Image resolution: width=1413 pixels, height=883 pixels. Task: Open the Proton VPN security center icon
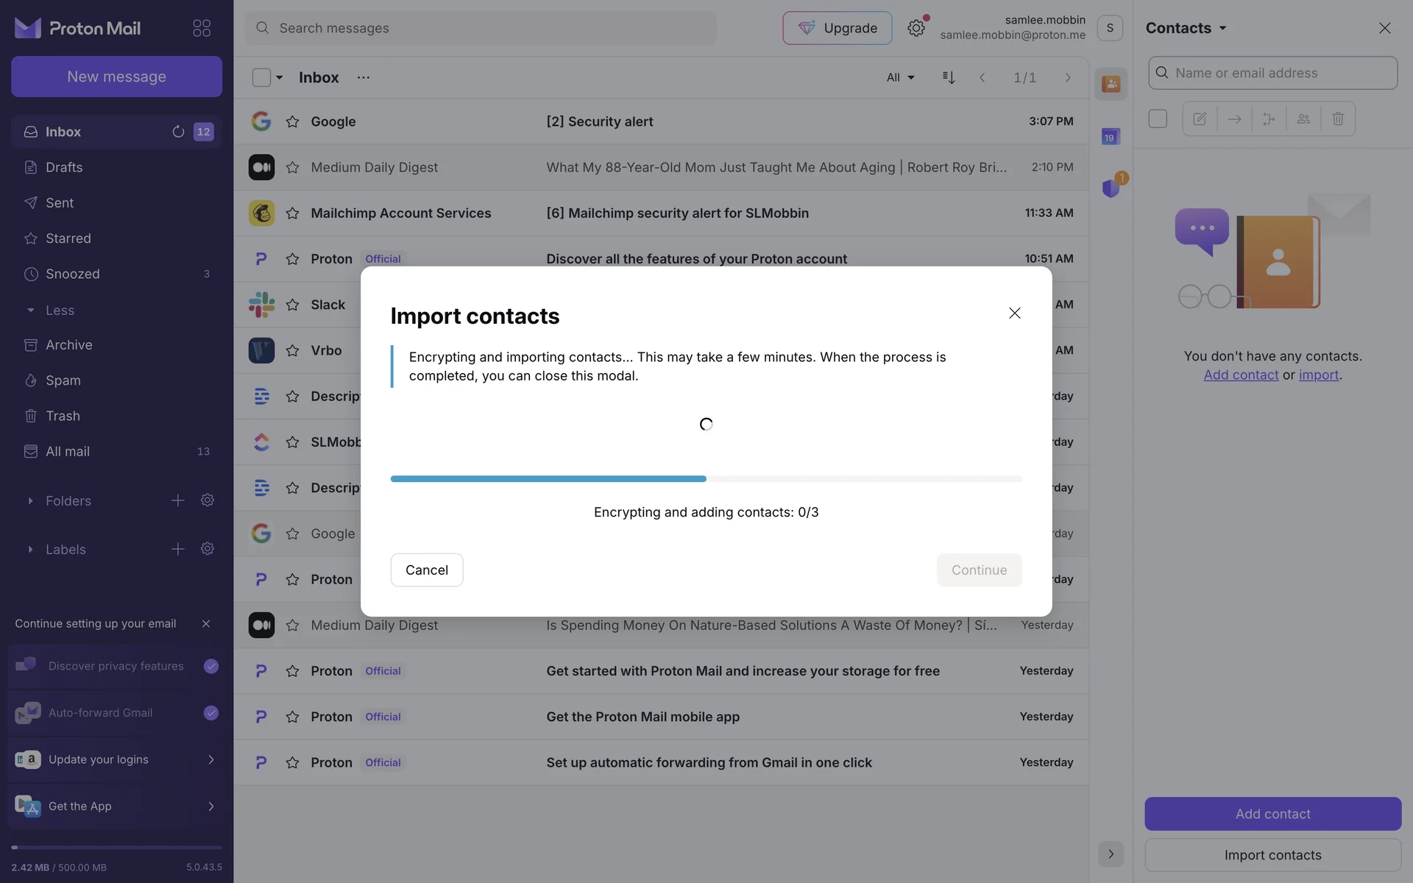tap(1111, 188)
